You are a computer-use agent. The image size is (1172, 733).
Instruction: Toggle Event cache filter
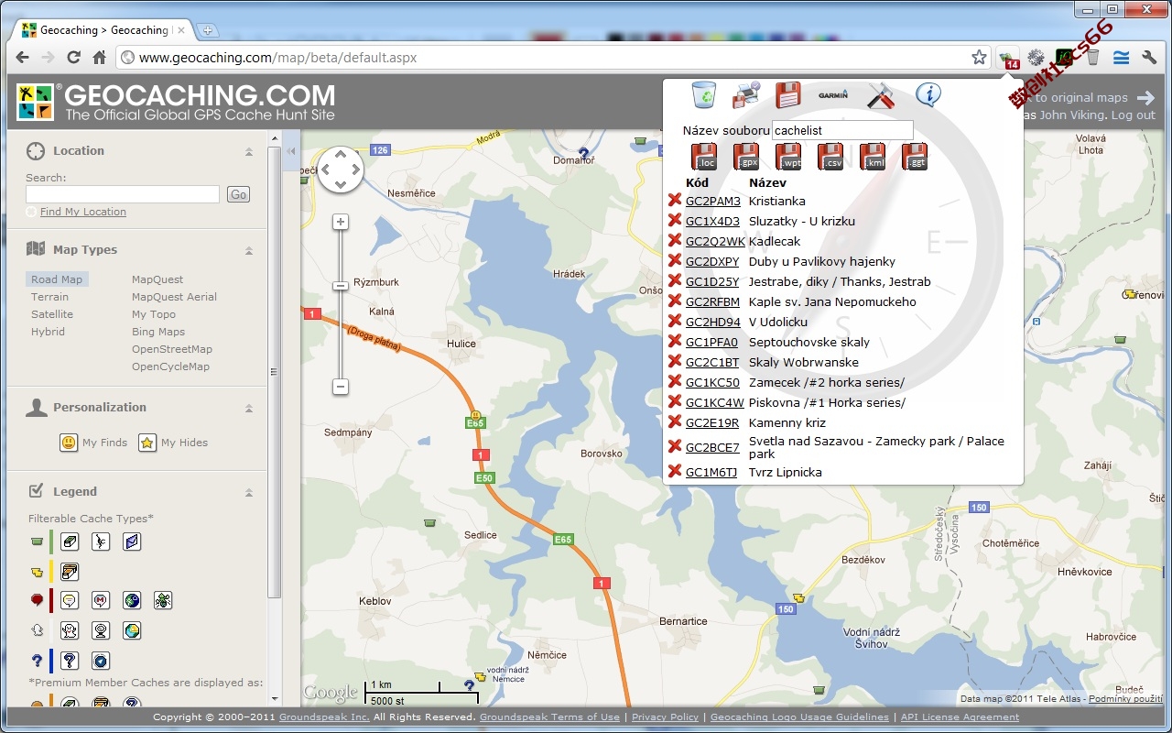70,601
